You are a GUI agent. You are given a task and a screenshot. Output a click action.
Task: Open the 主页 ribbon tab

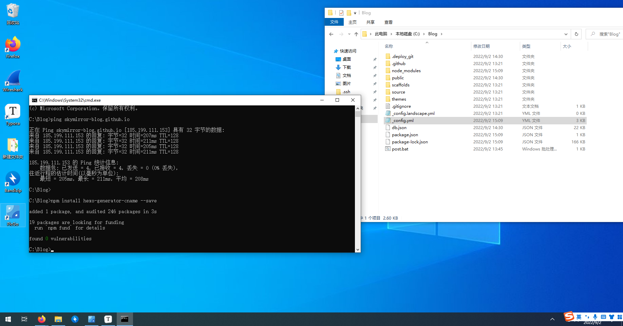pyautogui.click(x=353, y=22)
